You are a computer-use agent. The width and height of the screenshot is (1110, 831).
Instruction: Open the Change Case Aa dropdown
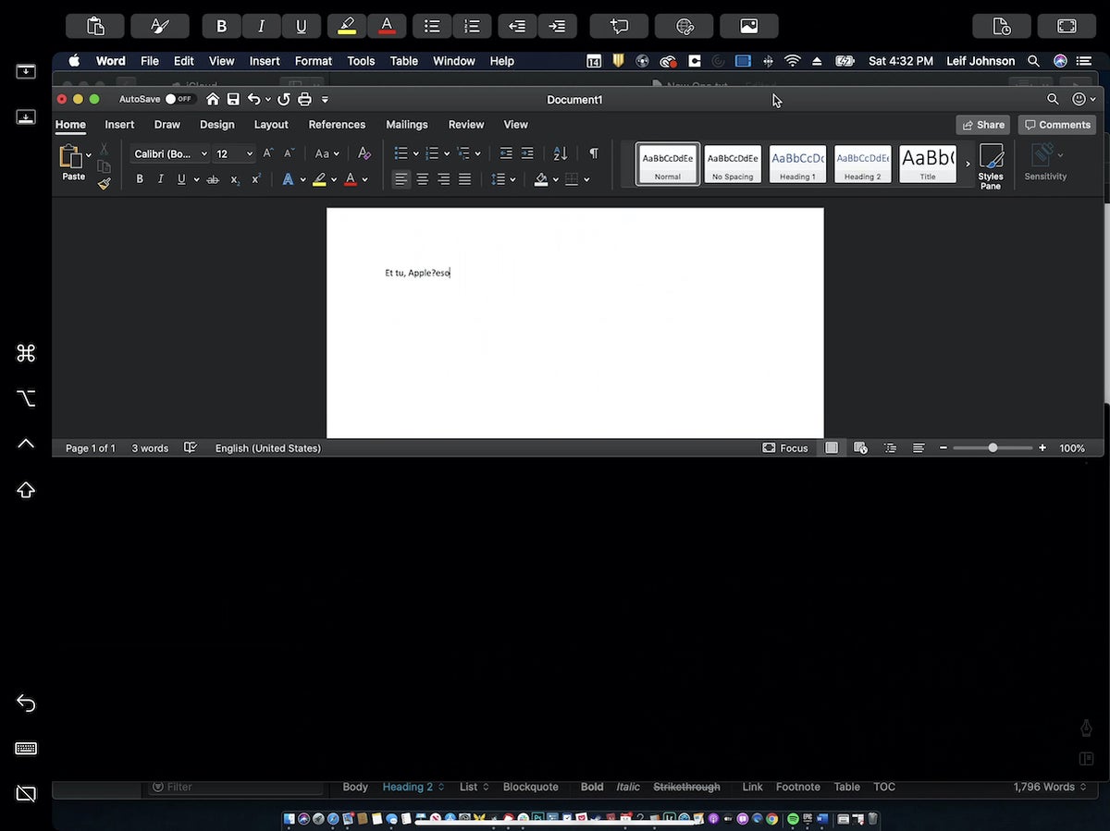327,153
